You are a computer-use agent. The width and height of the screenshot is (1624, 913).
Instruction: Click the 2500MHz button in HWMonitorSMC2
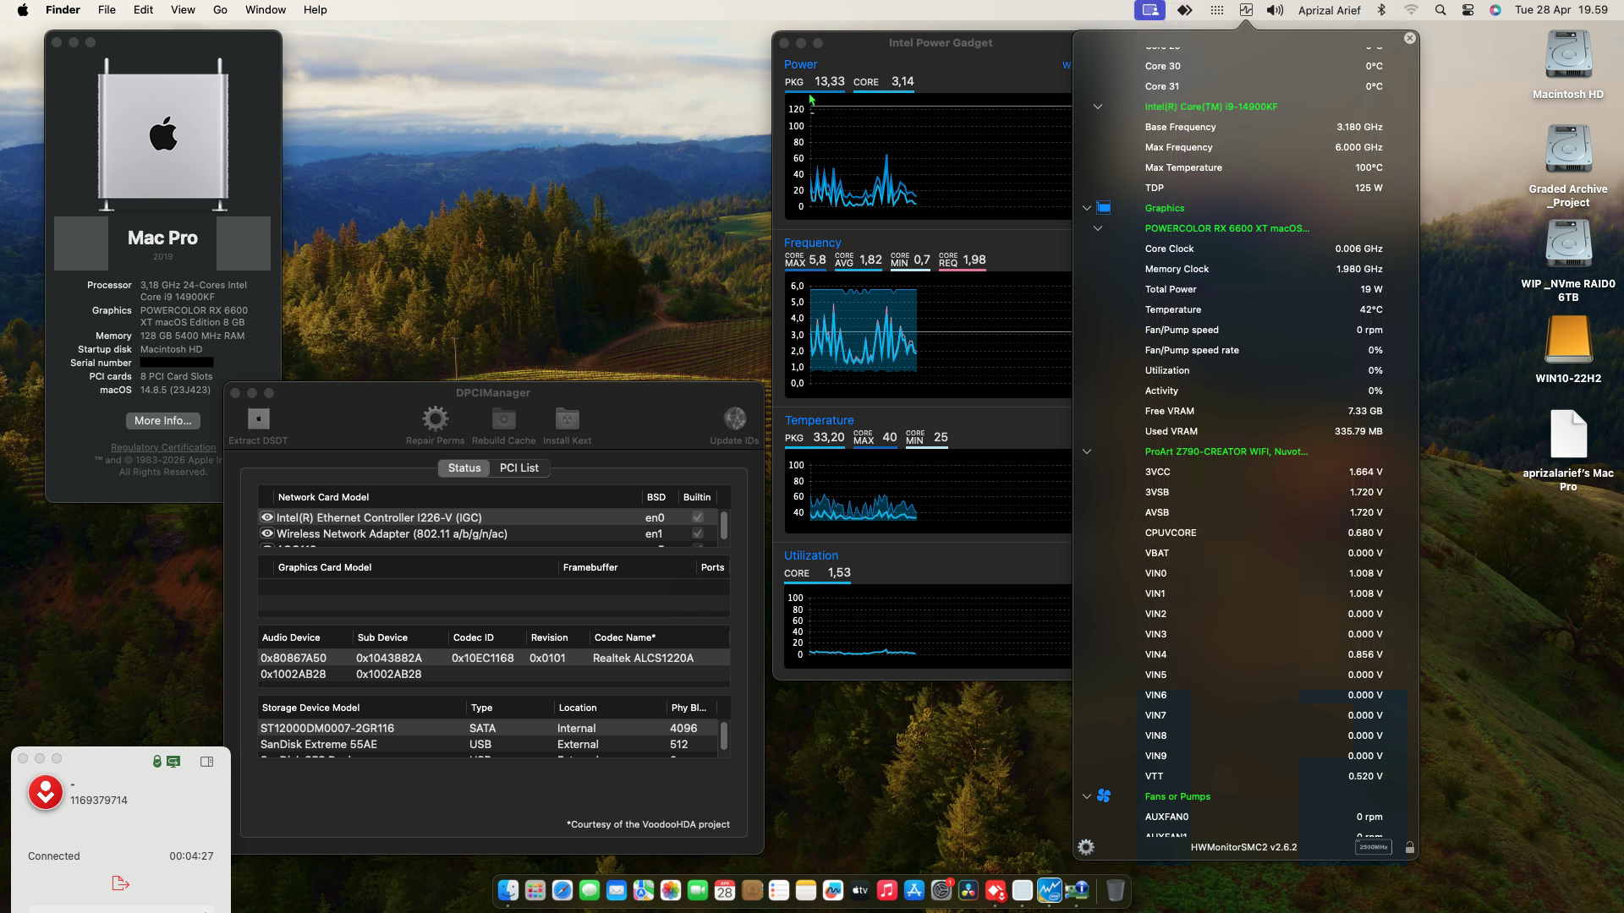pos(1373,847)
